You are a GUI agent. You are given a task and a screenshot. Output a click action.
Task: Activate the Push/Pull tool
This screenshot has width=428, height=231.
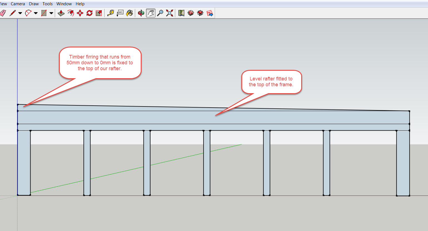(61, 13)
